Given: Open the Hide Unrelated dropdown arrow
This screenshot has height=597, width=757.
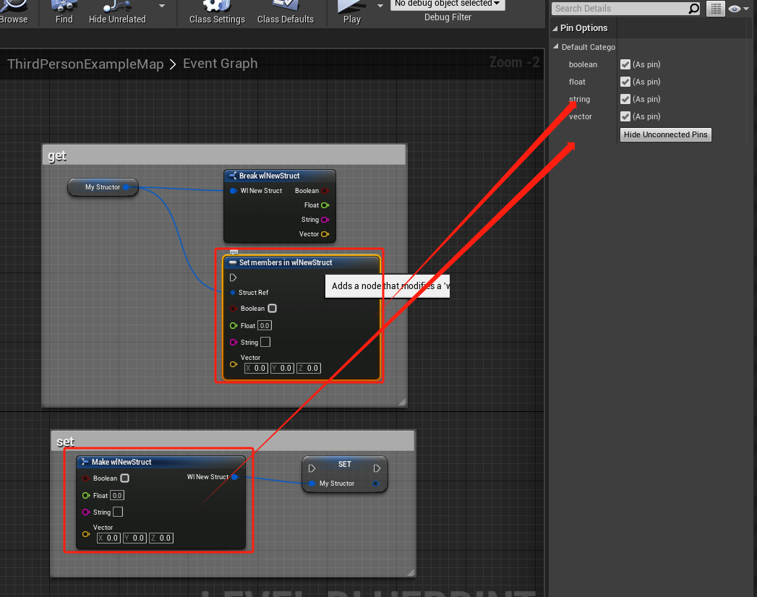Looking at the screenshot, I should click(162, 6).
